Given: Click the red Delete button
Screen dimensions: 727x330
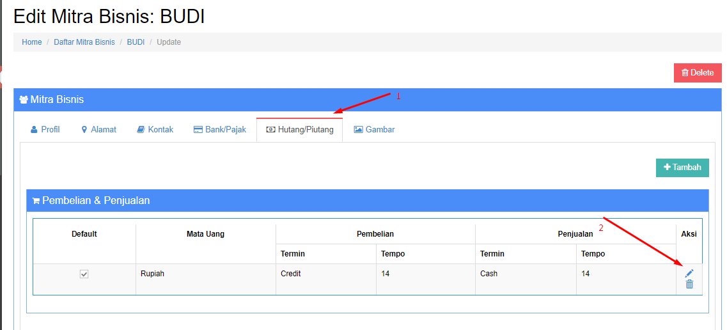Looking at the screenshot, I should [x=698, y=73].
